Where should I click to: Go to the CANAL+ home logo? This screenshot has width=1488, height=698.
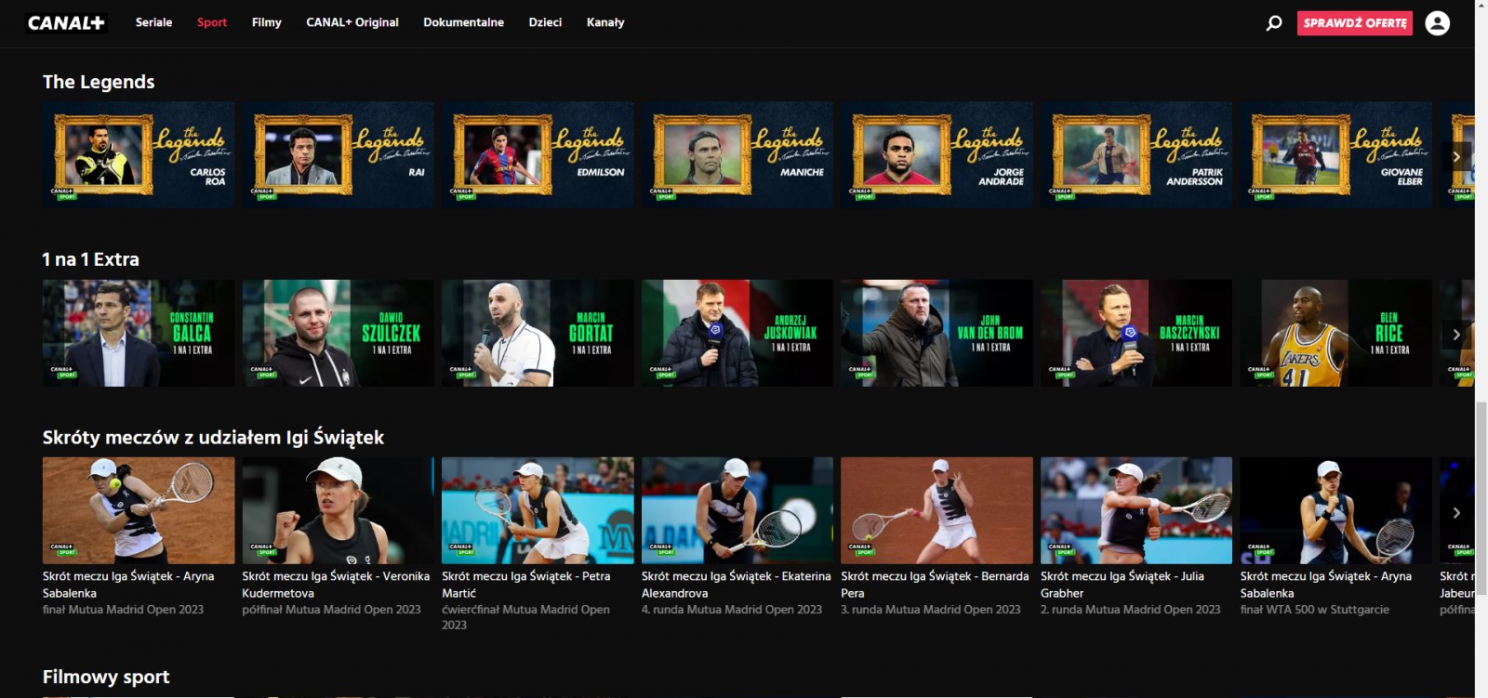click(66, 22)
